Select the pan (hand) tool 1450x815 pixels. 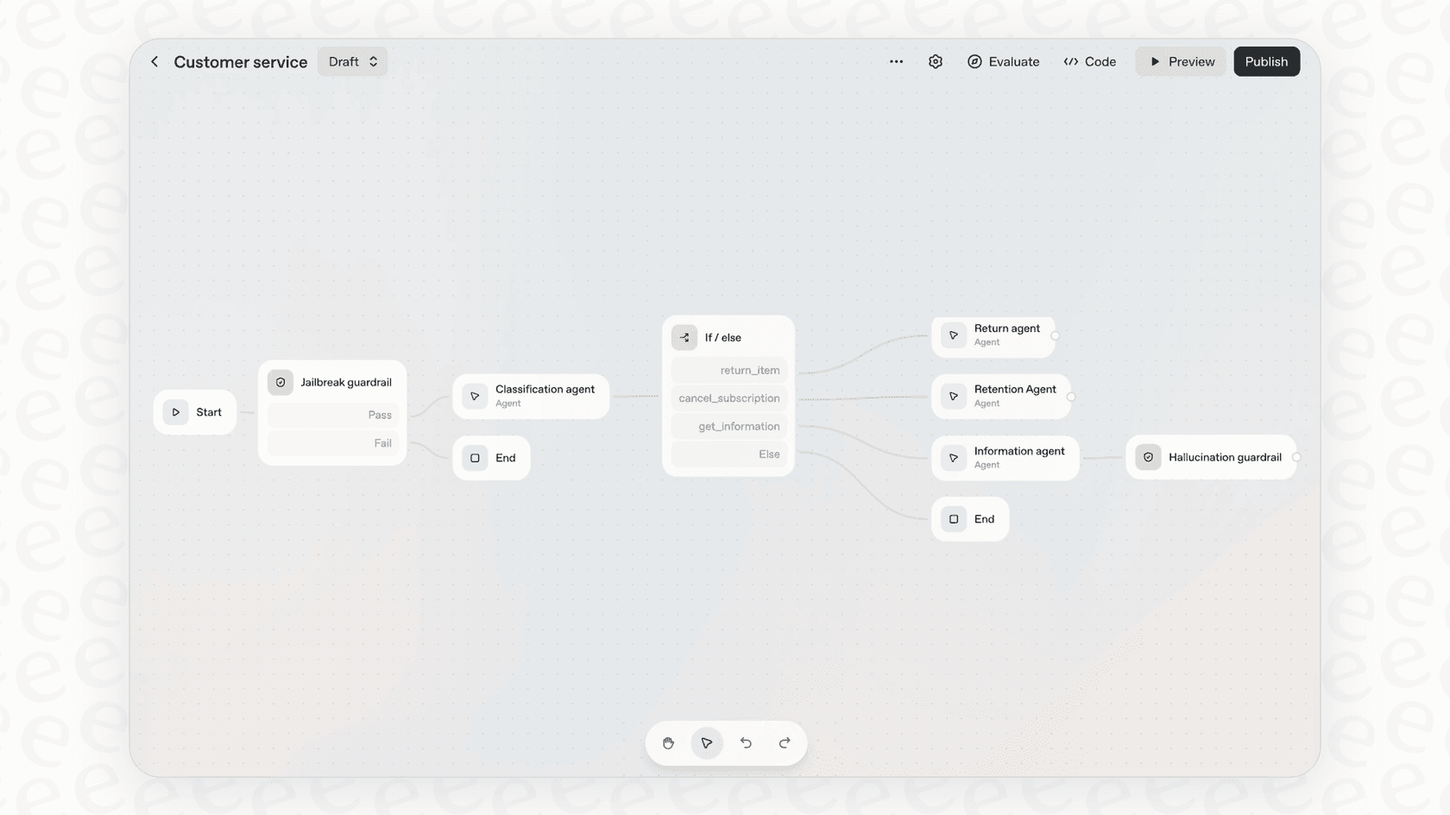(668, 743)
